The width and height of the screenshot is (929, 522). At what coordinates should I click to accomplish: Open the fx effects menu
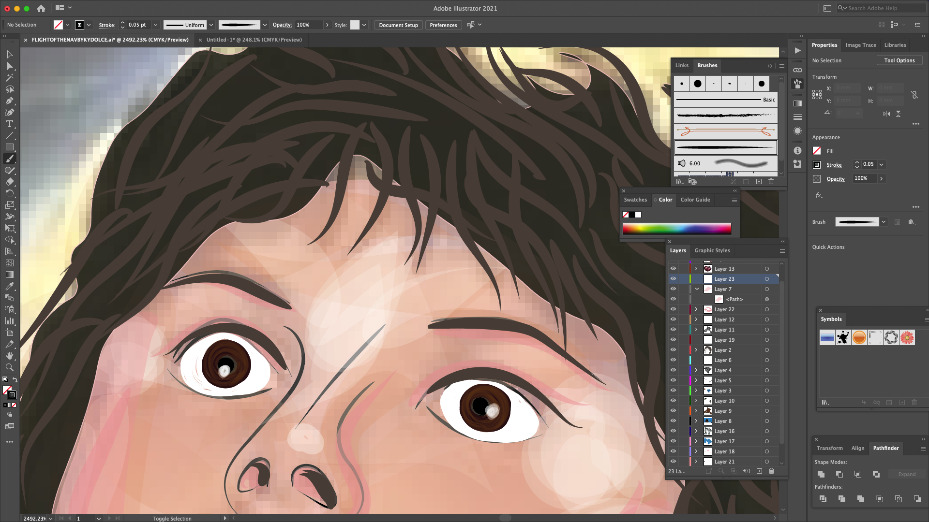tap(819, 196)
